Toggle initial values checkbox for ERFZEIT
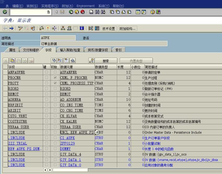 click(55, 105)
